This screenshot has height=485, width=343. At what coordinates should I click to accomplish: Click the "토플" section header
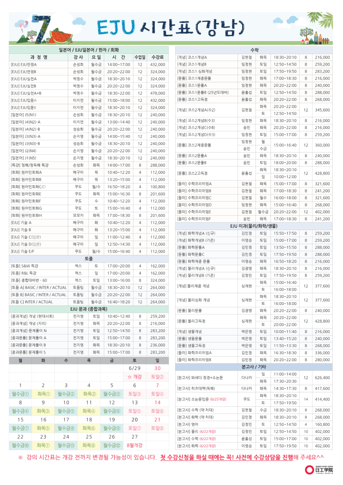click(x=89, y=259)
